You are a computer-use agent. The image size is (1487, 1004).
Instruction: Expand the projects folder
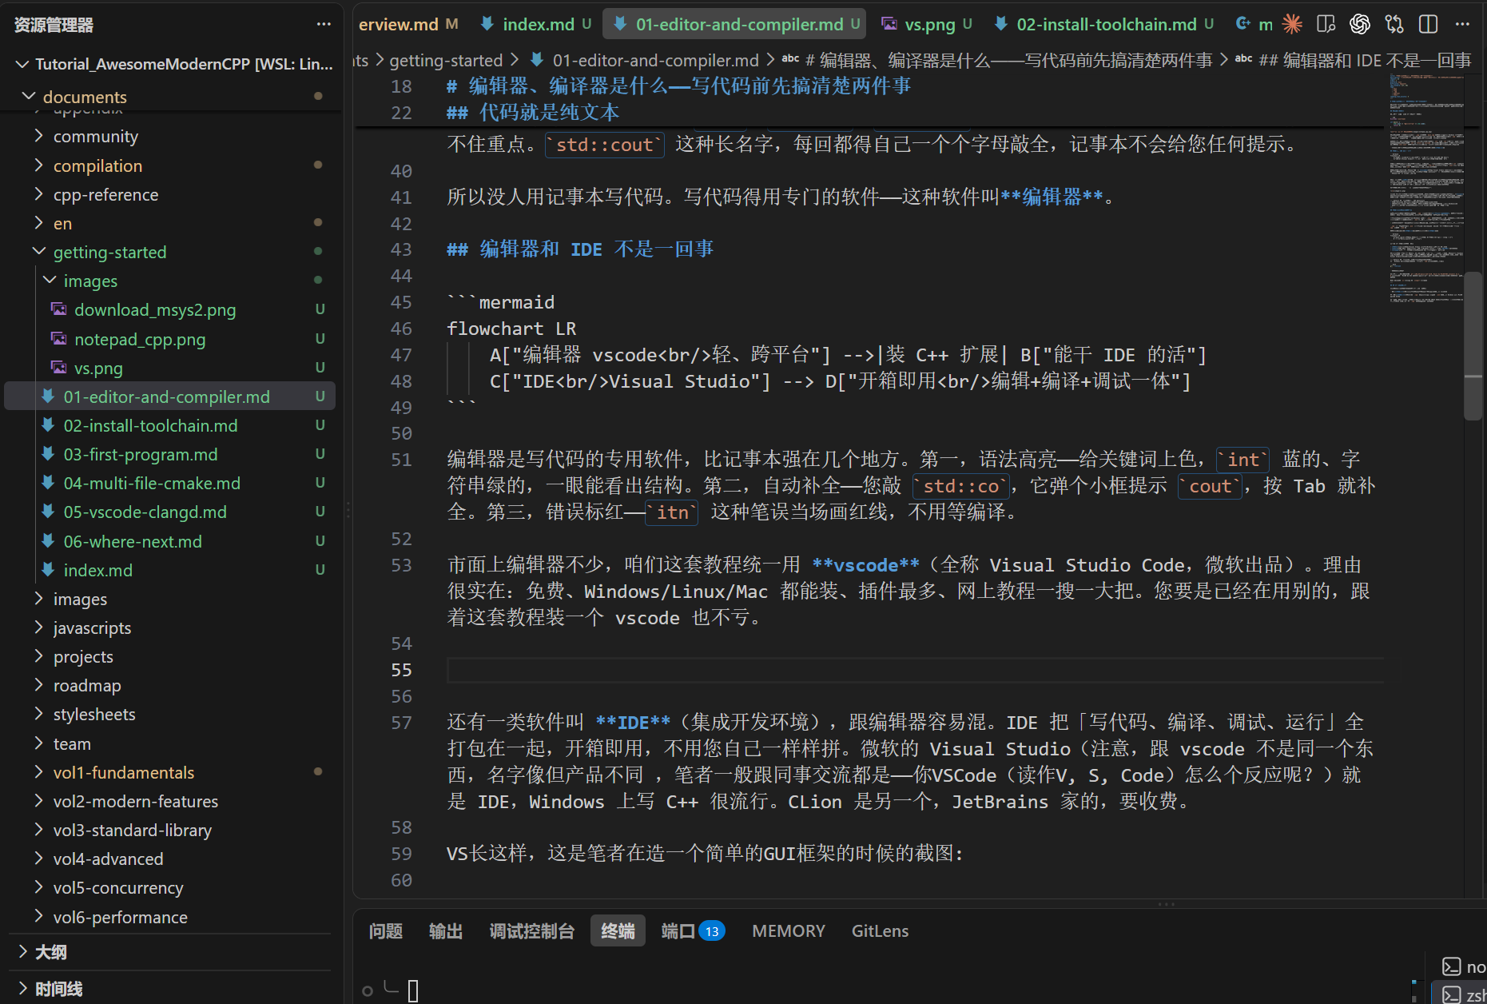38,656
